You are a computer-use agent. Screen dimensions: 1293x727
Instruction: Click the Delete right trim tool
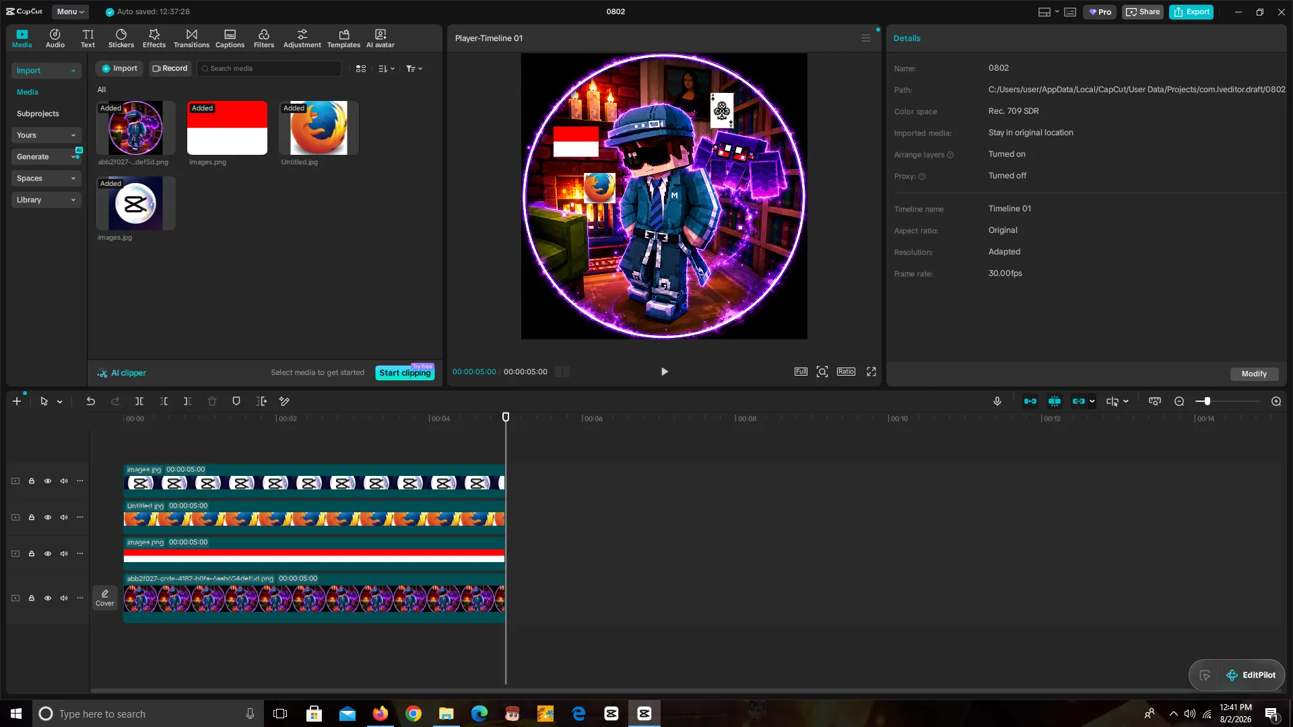coord(188,401)
